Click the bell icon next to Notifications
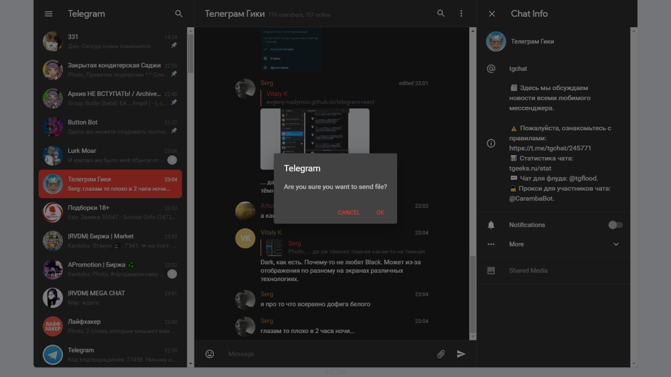 pyautogui.click(x=491, y=225)
